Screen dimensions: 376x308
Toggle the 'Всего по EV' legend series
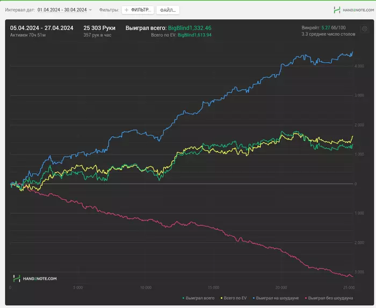click(x=234, y=298)
